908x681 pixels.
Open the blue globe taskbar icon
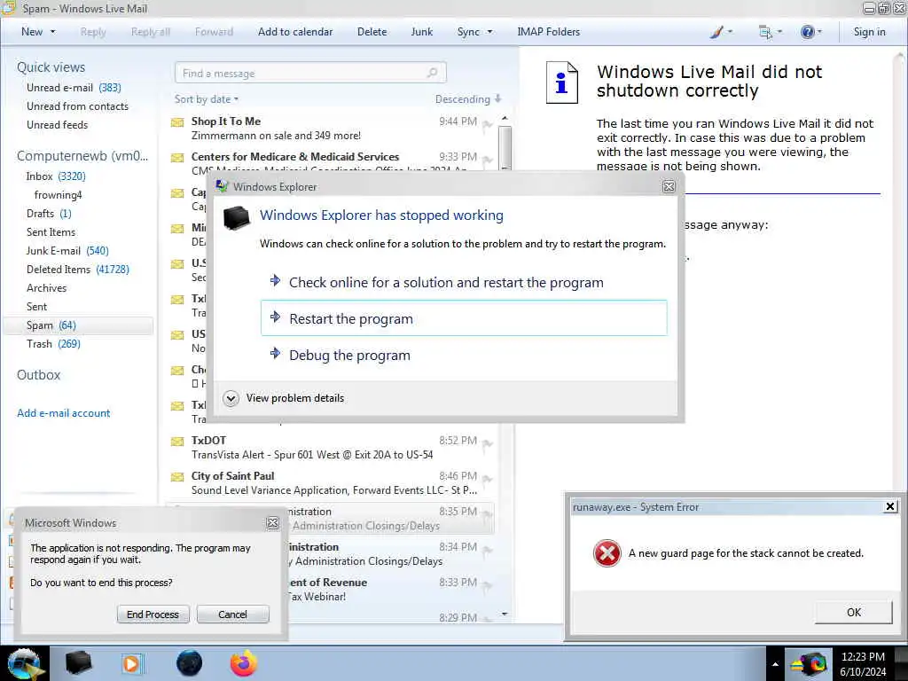pyautogui.click(x=189, y=663)
